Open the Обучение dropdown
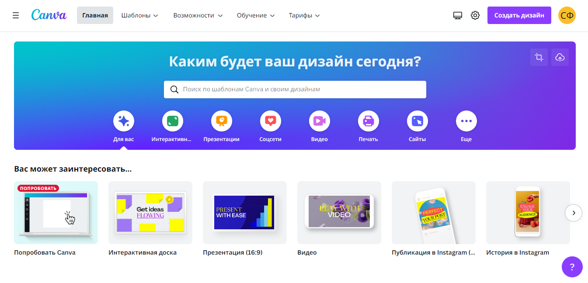588x283 pixels. (256, 15)
